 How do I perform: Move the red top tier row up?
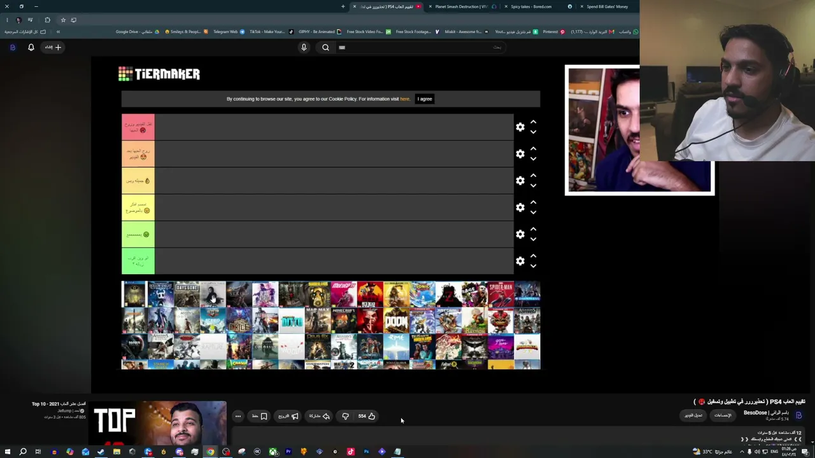click(534, 122)
